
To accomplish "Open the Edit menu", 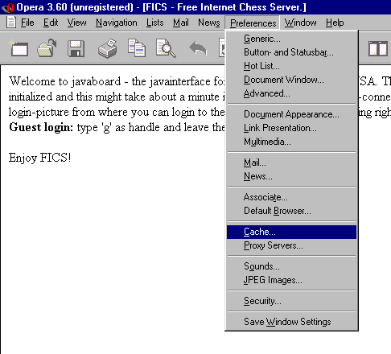I will 51,23.
